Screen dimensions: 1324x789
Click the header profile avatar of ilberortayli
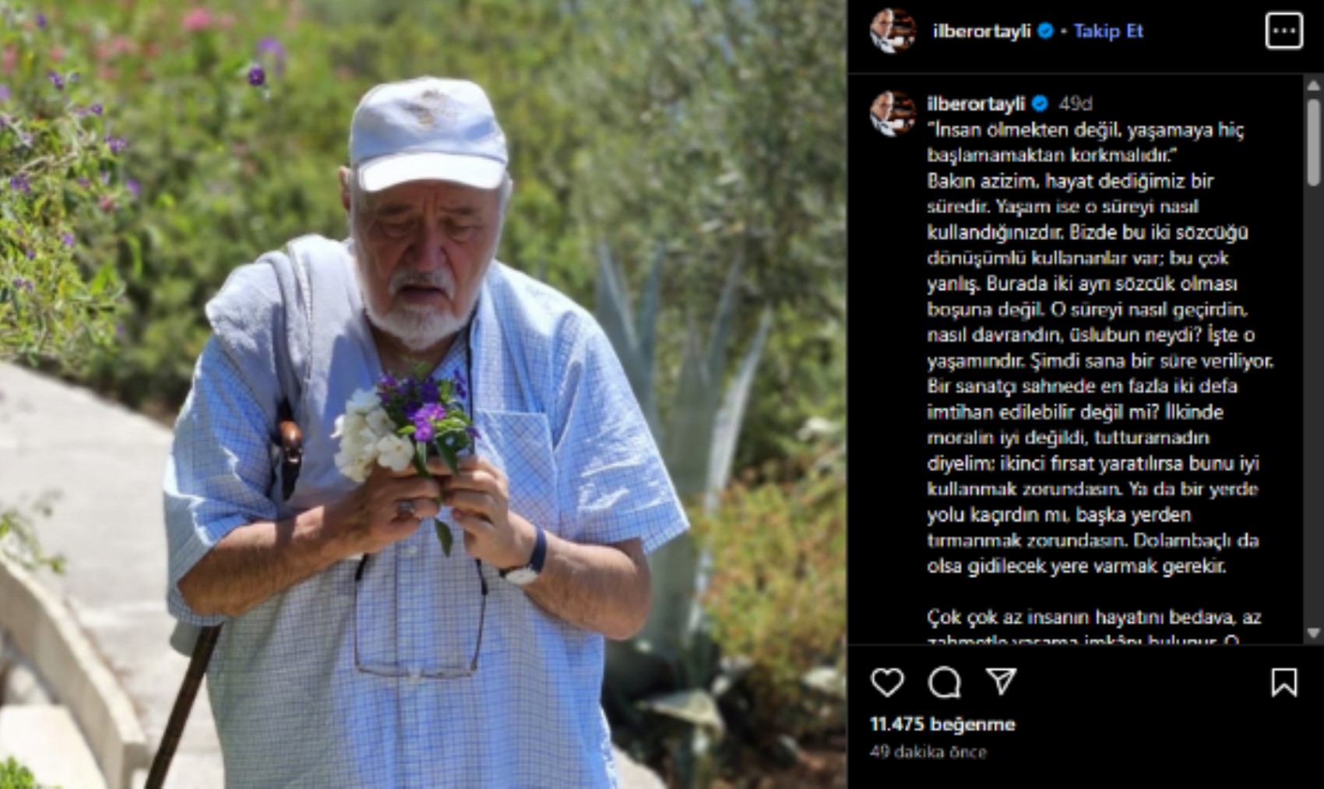[x=893, y=31]
